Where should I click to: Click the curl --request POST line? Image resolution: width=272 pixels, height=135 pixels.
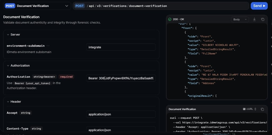pos(186,118)
